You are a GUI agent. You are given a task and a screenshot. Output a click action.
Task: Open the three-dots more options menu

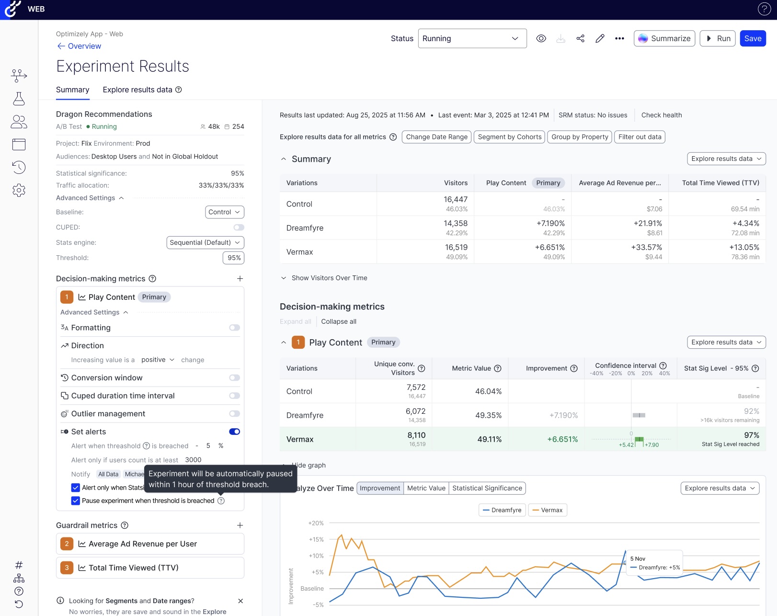(x=619, y=38)
